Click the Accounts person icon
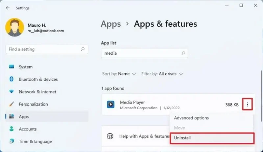Screen dimensions: 263x152 tap(12, 129)
